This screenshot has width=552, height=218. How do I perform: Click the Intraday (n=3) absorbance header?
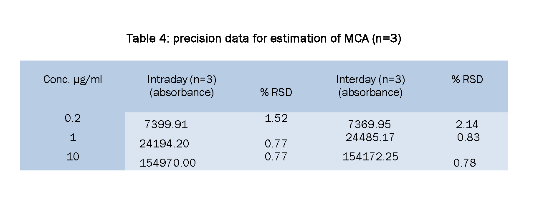(182, 86)
